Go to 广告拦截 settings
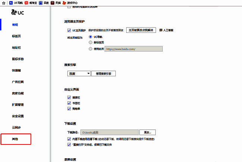 18,82
